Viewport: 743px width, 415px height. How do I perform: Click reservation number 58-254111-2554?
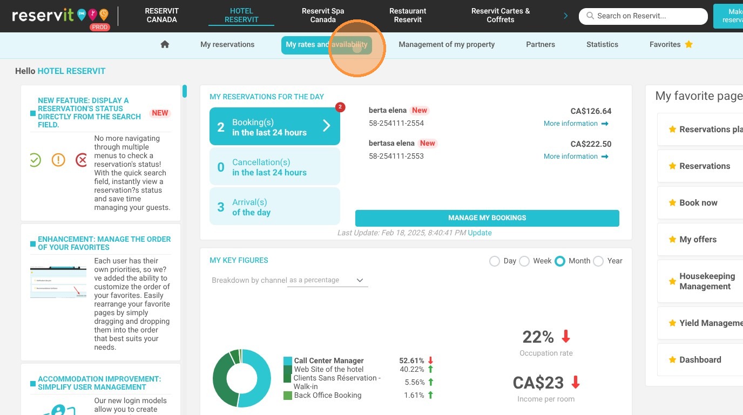[x=396, y=124]
